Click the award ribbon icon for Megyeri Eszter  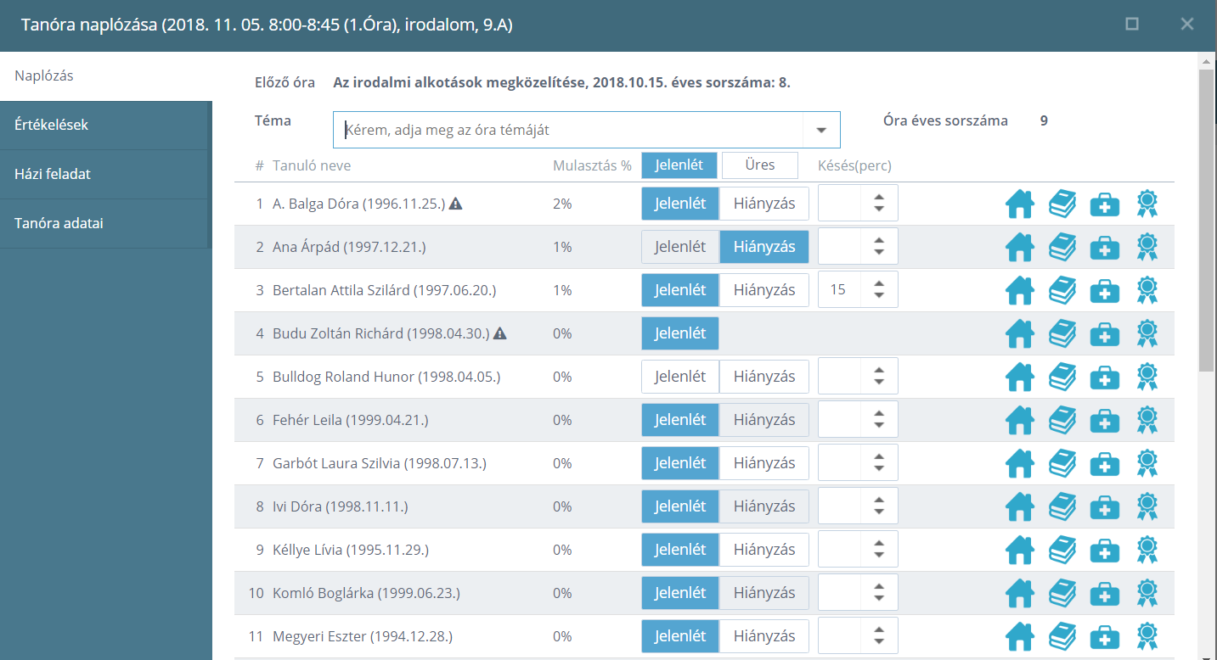[1147, 636]
